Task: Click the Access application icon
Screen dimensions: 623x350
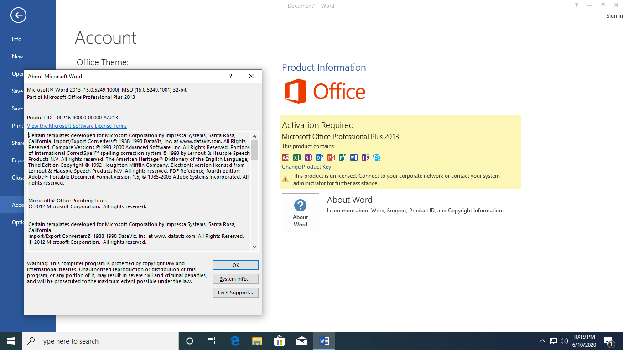Action: (x=286, y=158)
